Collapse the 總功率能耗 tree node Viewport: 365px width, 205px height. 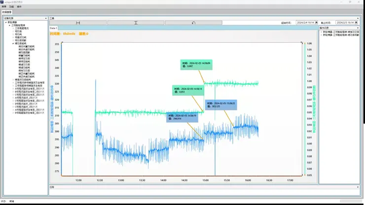pos(13,43)
